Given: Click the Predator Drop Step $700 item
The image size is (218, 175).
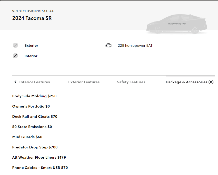Looking at the screenshot, I should coord(35,147).
